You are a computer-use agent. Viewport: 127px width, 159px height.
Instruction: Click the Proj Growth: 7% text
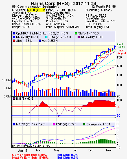(57, 21)
